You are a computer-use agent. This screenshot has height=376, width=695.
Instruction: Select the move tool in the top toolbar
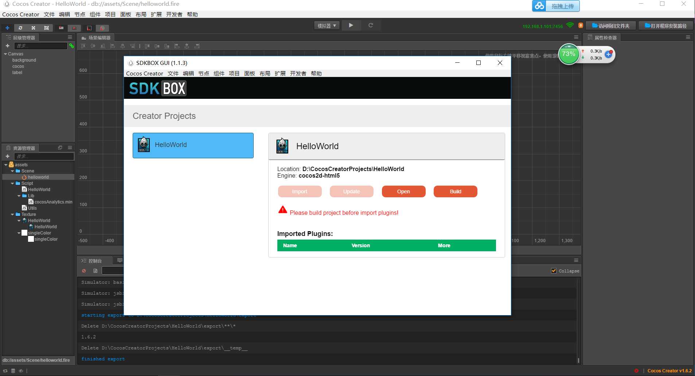[x=7, y=28]
